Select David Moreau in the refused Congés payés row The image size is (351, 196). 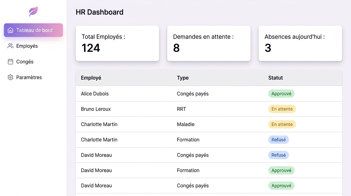click(x=96, y=155)
